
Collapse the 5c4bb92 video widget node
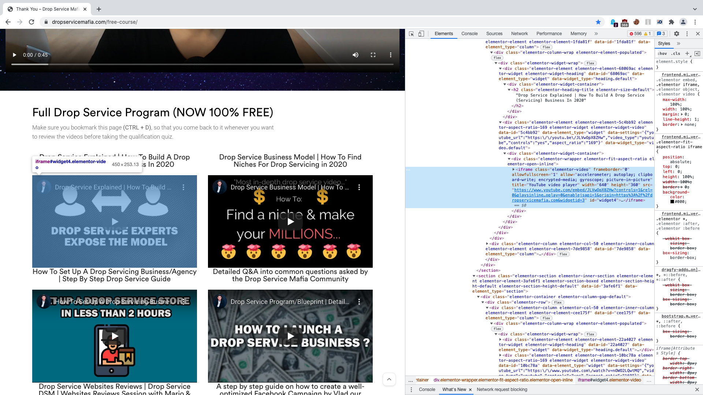pos(500,123)
